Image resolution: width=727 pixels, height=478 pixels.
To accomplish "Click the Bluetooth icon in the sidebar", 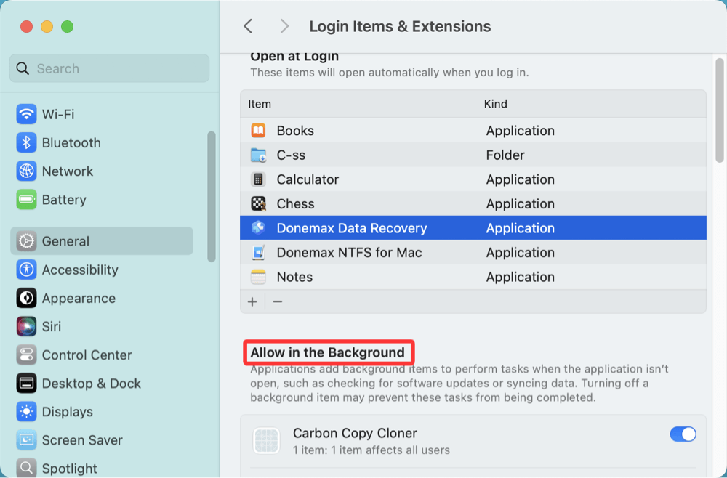I will click(x=25, y=142).
